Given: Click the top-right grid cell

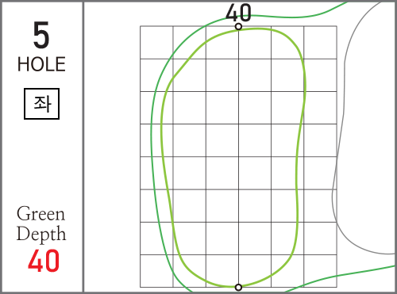Looking at the screenshot, I should coord(320,43).
